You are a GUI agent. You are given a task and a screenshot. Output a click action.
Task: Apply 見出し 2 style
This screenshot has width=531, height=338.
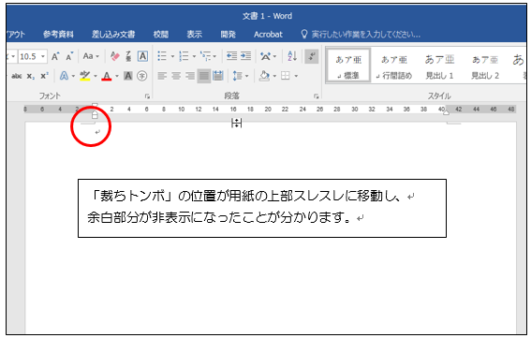point(485,66)
